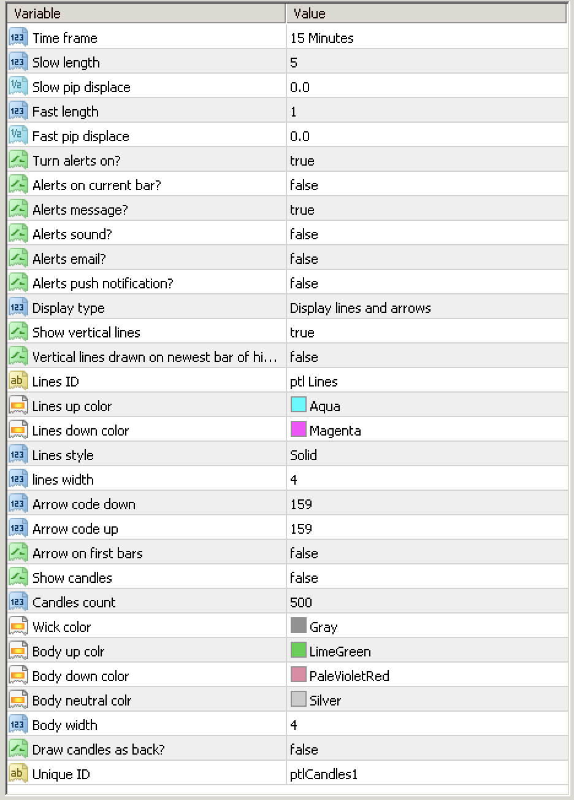Open the Display type value dropdown
The image size is (574, 800).
coord(361,308)
